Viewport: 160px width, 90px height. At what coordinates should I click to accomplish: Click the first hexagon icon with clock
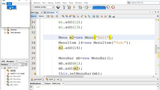108,7
